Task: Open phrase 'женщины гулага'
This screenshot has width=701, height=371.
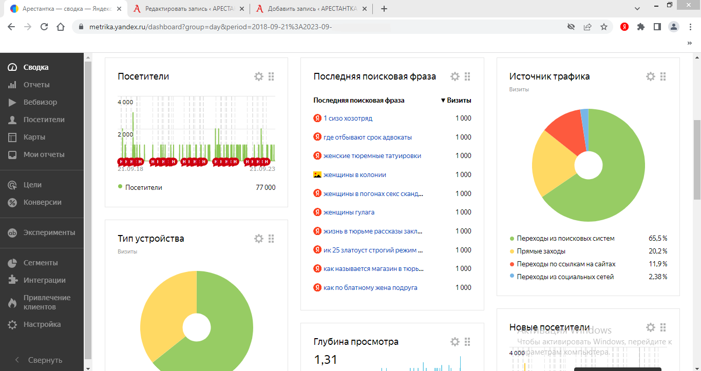Action: pos(349,212)
